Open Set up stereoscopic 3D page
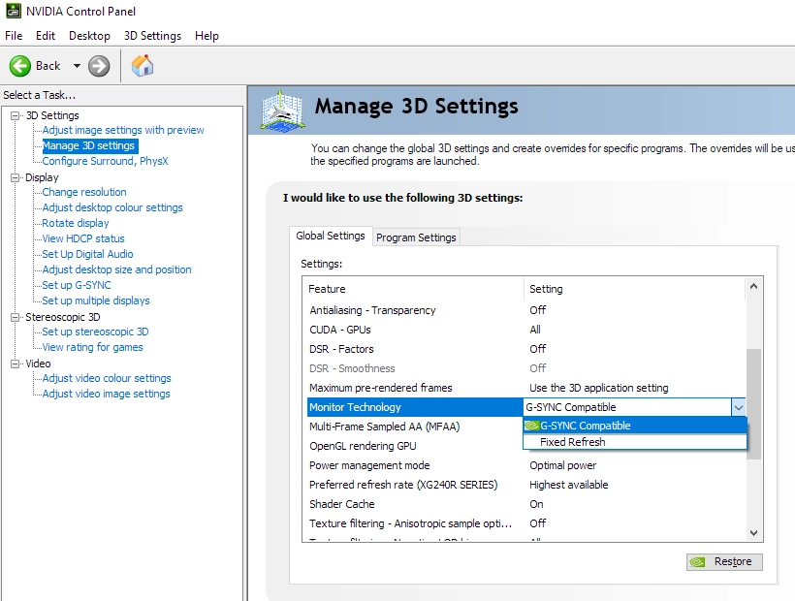 pos(95,332)
